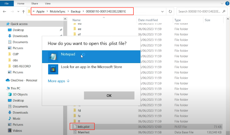This screenshot has height=135, width=230.
Task: Open the Home ribbon tab
Action: [x=21, y=3]
